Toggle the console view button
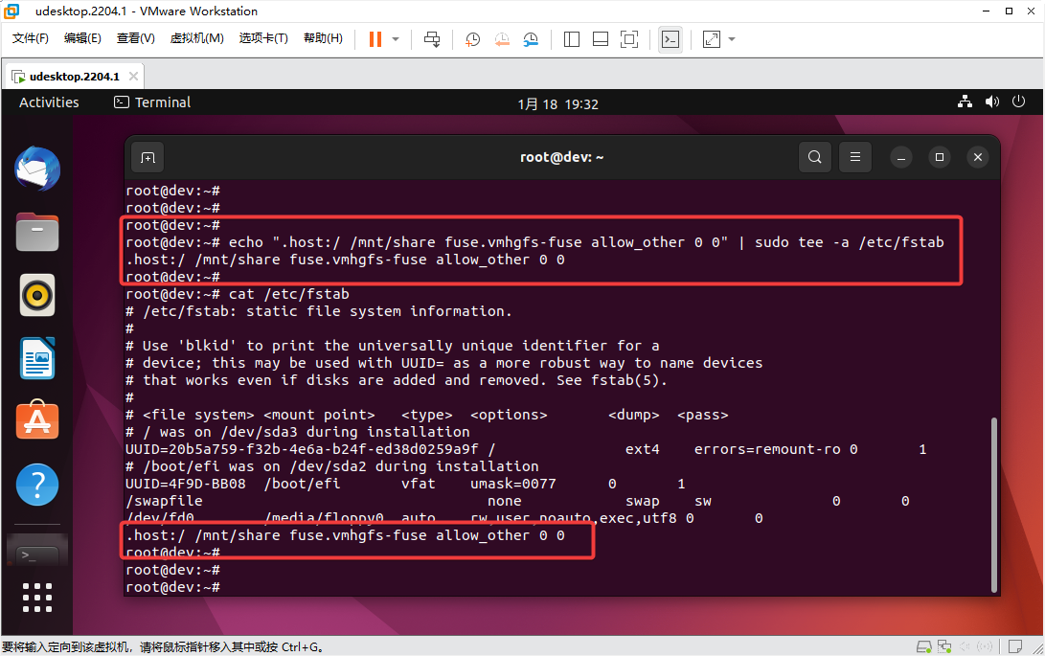This screenshot has width=1045, height=656. [x=671, y=39]
